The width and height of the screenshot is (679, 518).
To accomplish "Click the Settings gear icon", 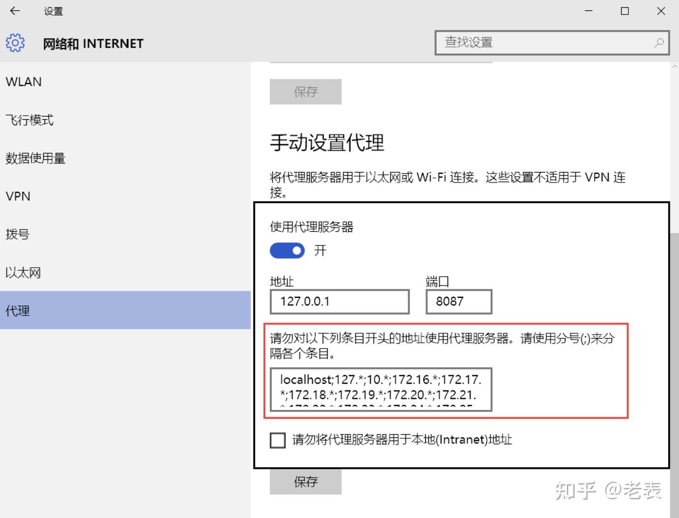I will [15, 42].
